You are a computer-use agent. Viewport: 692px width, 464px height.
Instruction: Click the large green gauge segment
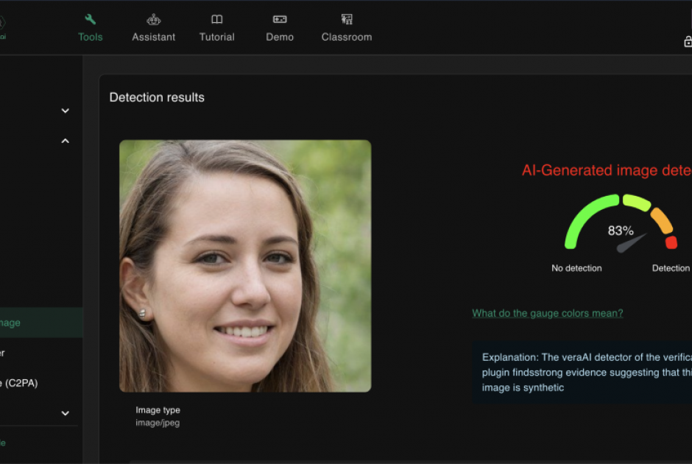[x=586, y=214]
